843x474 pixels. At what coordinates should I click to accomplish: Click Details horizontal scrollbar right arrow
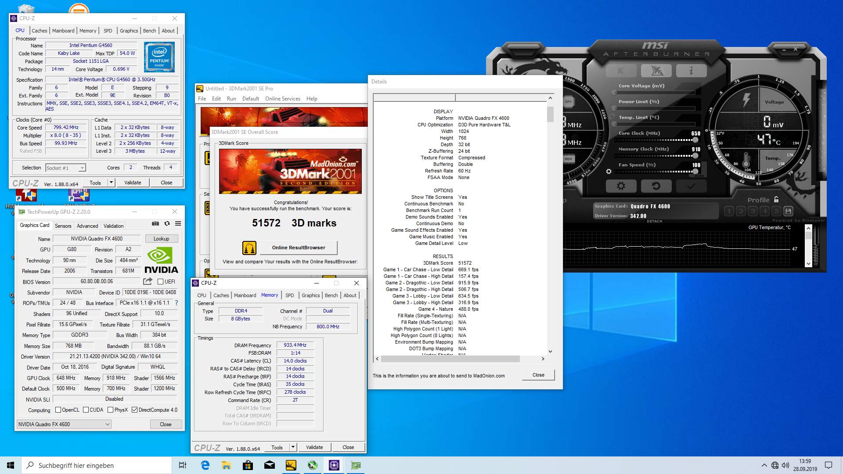pyautogui.click(x=543, y=359)
